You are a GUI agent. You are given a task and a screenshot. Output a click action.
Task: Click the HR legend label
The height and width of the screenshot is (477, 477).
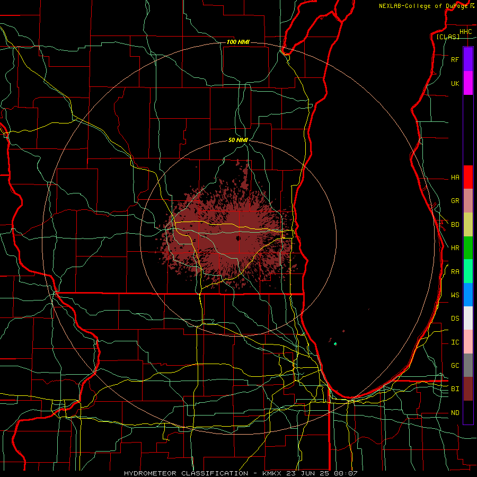coord(455,248)
